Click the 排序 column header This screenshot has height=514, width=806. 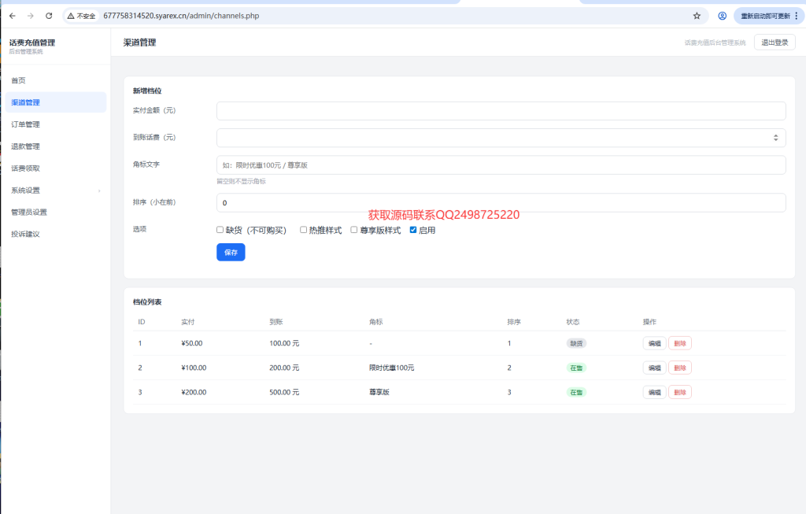click(x=514, y=322)
